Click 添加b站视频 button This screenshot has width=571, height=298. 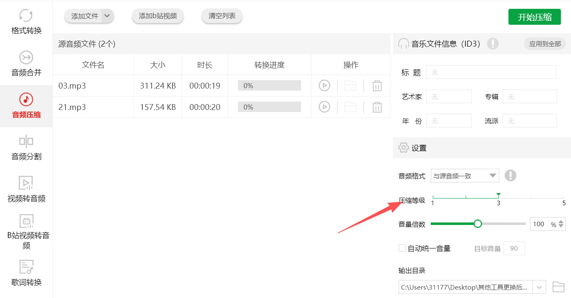tap(158, 16)
